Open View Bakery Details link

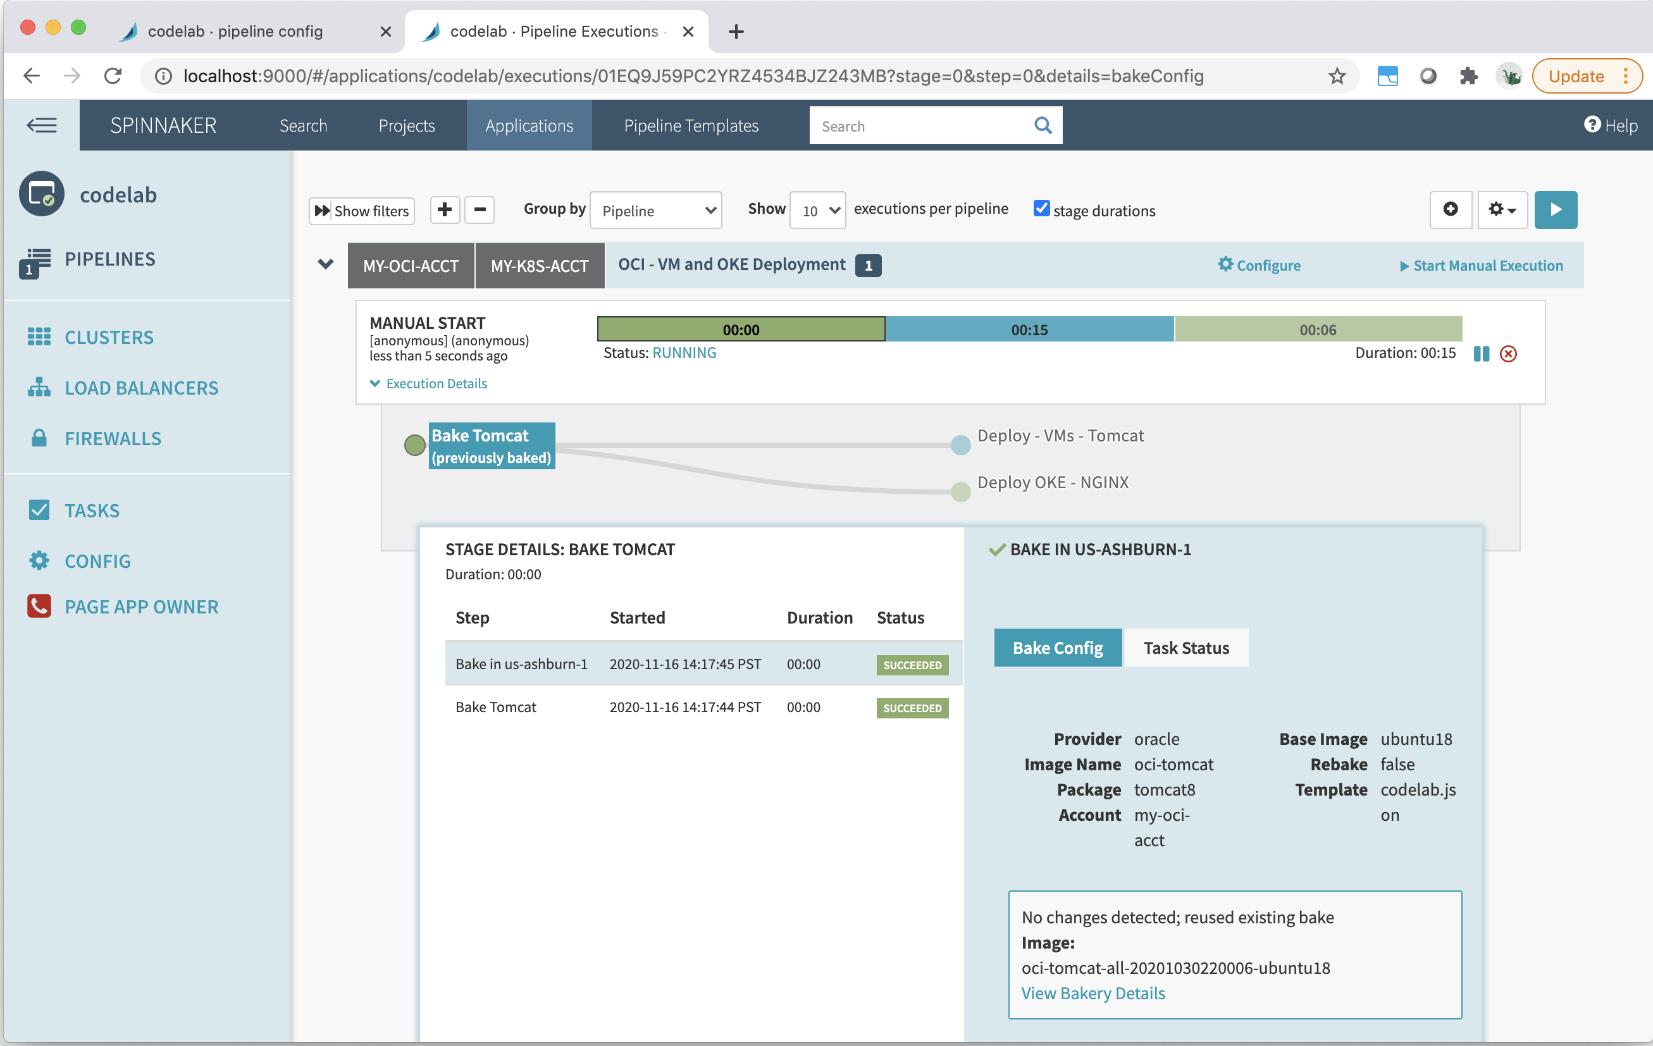[x=1092, y=992]
